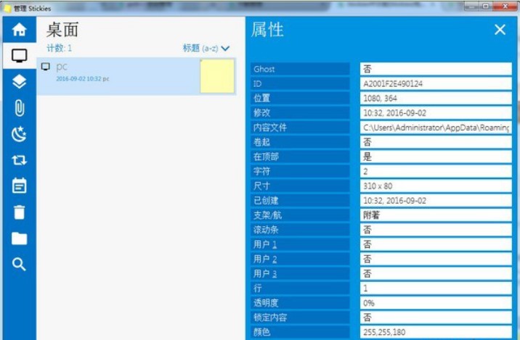The image size is (520, 340).
Task: Open the paperclip Attached notes icon
Action: 20,107
